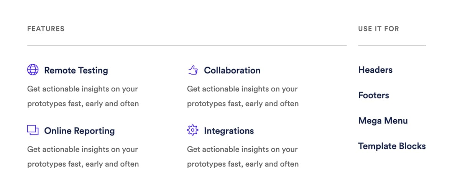Click the gear icon beside Integrations
The width and height of the screenshot is (460, 192).
[193, 130]
